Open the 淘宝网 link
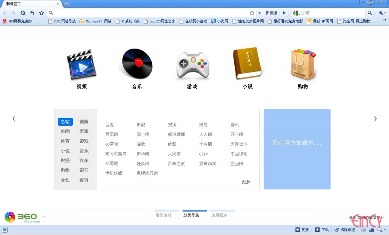This screenshot has height=235, width=389. (x=143, y=134)
